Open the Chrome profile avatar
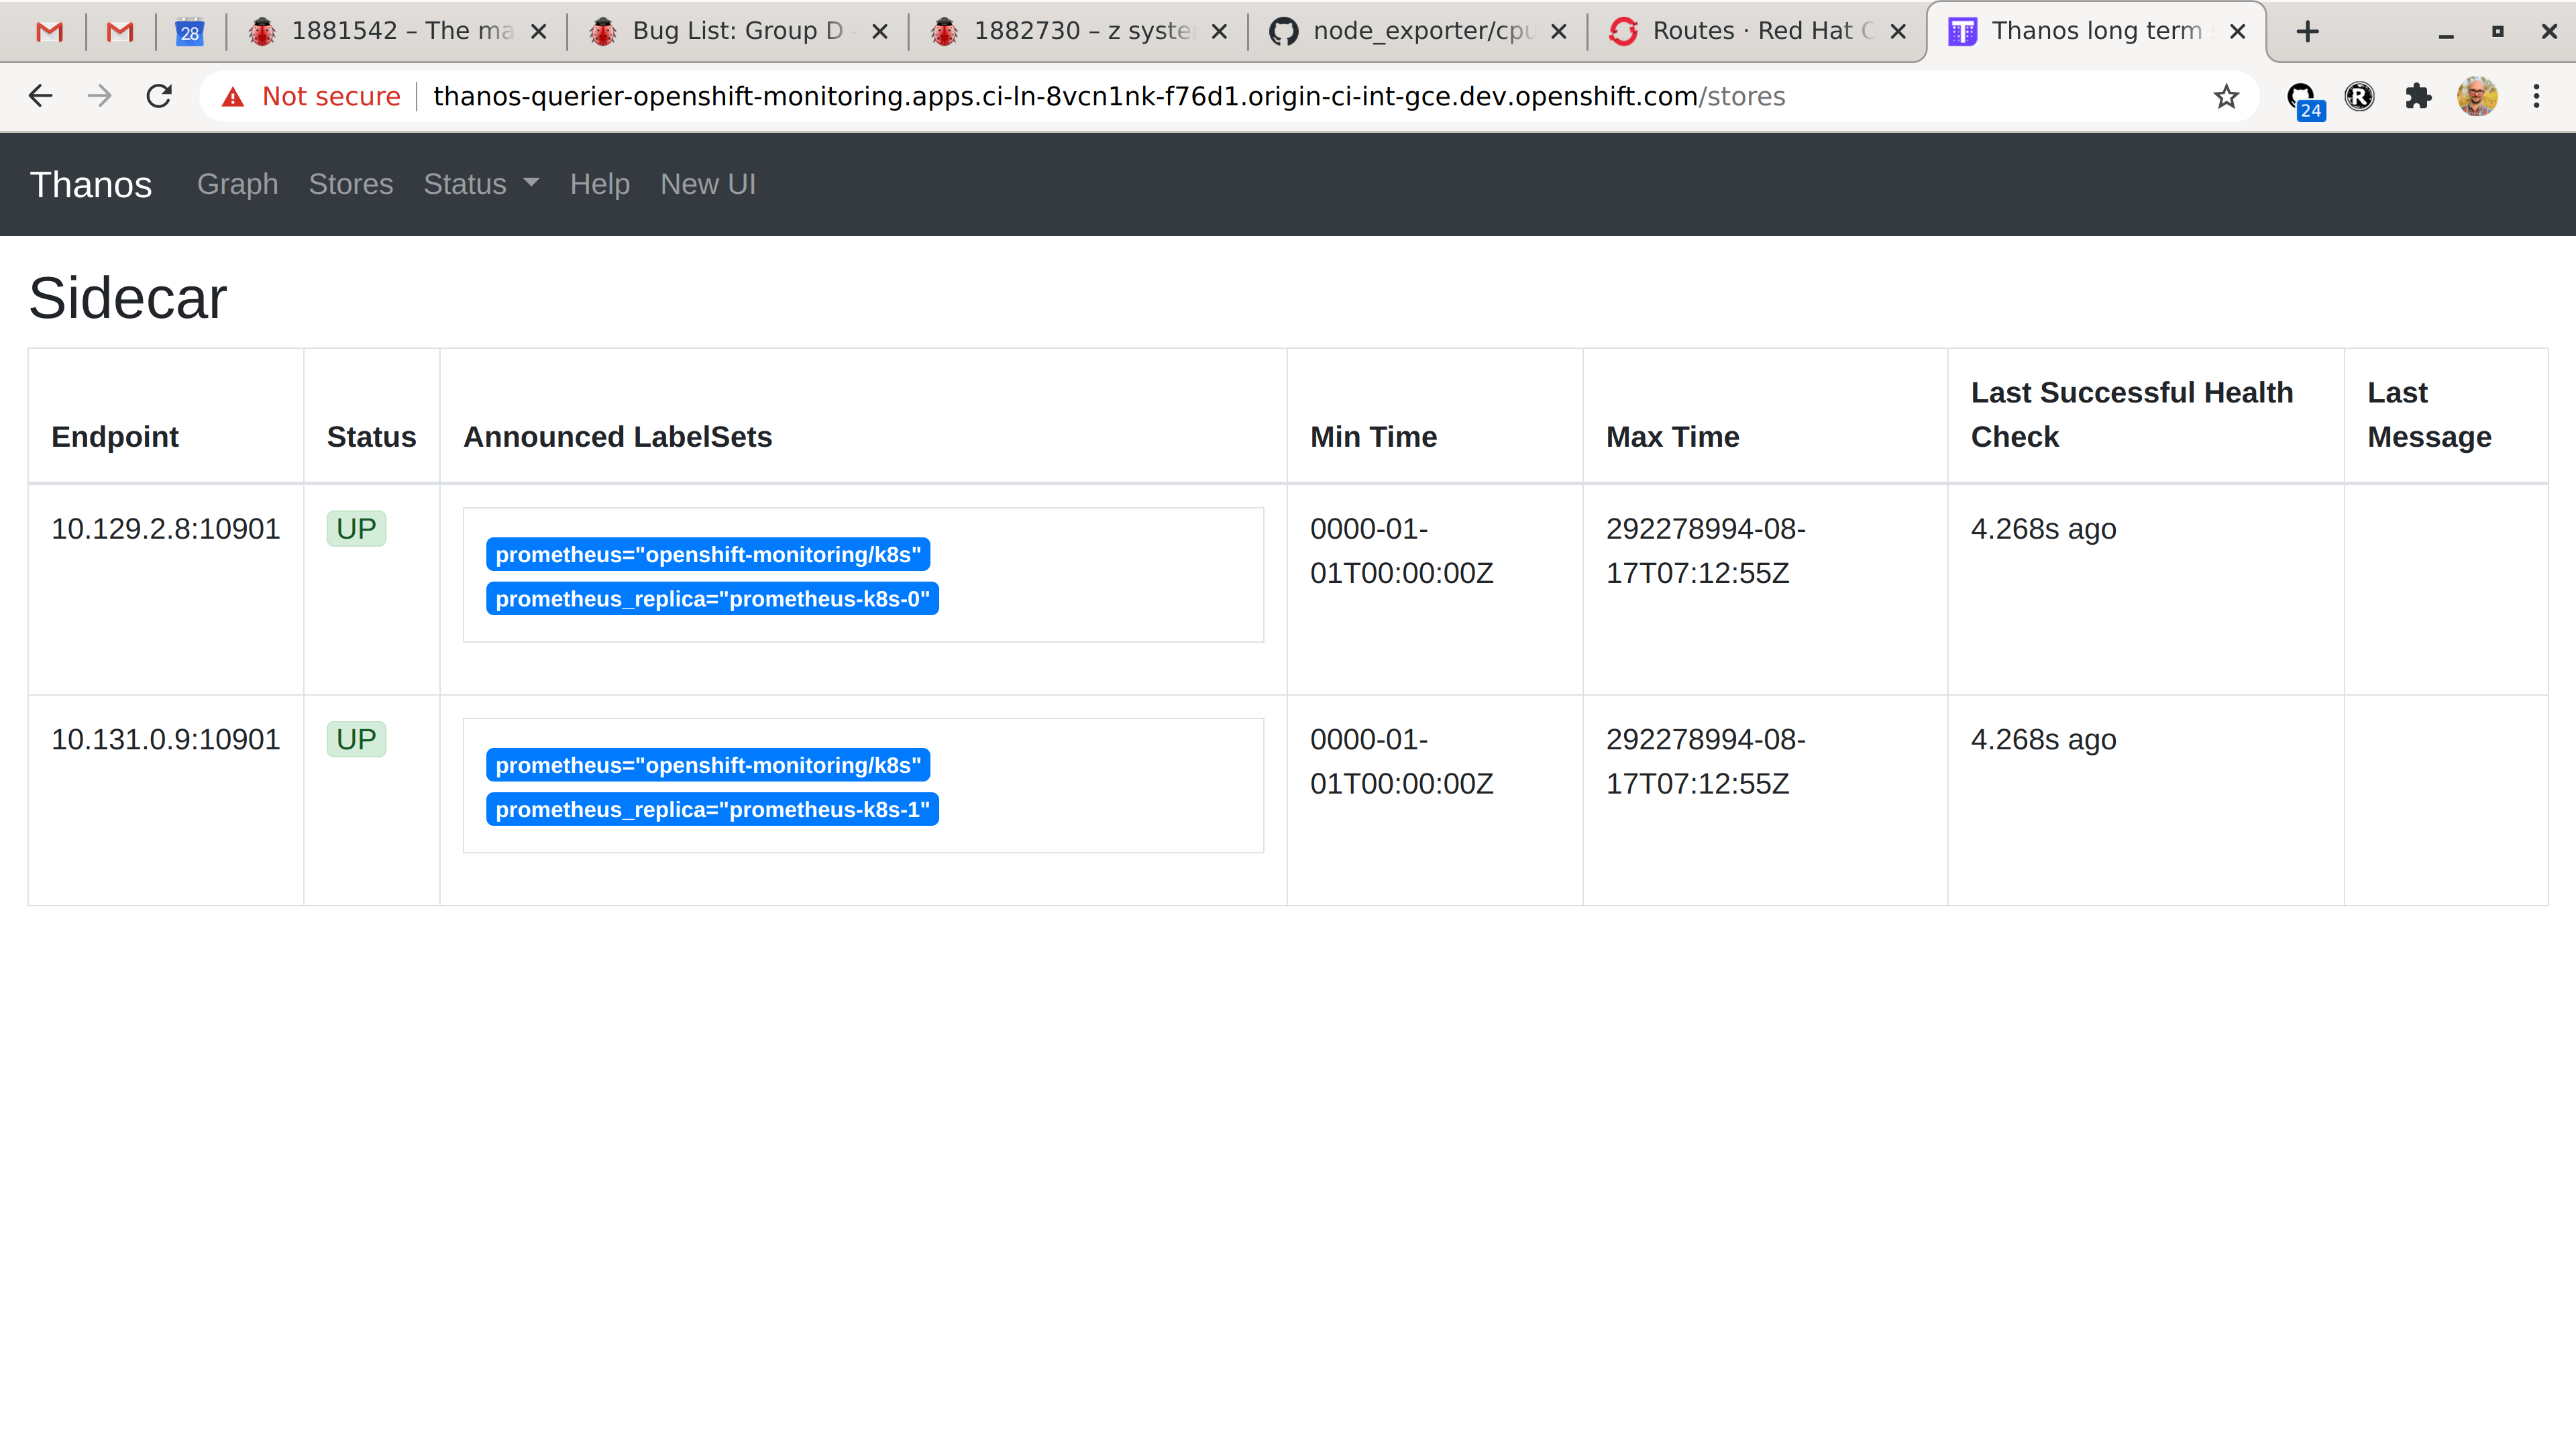Image resolution: width=2576 pixels, height=1449 pixels. [2477, 96]
